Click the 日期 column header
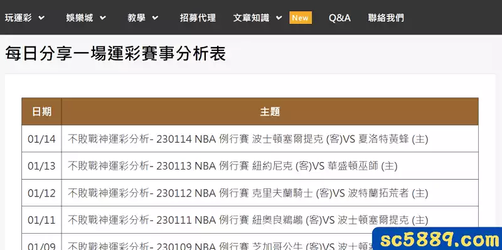Viewport: 502px width, 250px height. 41,112
